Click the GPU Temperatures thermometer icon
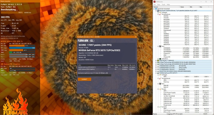 point(160,78)
